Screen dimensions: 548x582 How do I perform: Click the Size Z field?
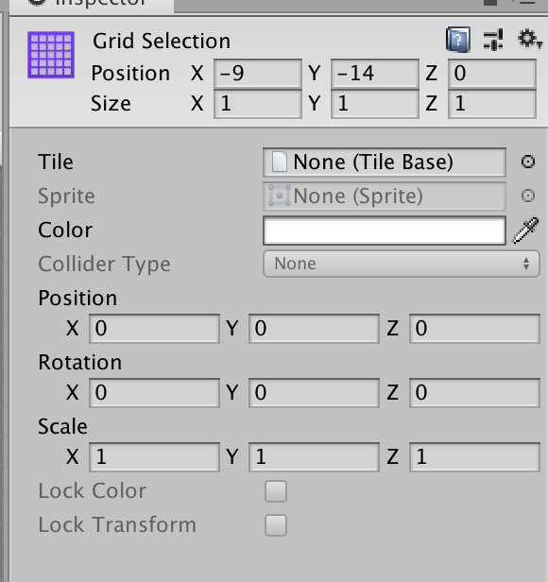[492, 104]
